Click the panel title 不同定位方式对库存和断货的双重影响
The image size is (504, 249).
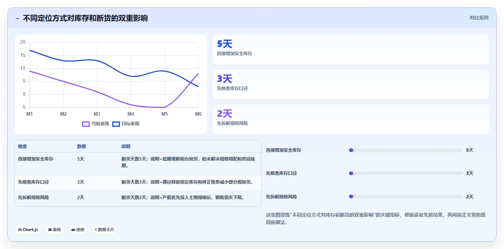[x=85, y=18]
